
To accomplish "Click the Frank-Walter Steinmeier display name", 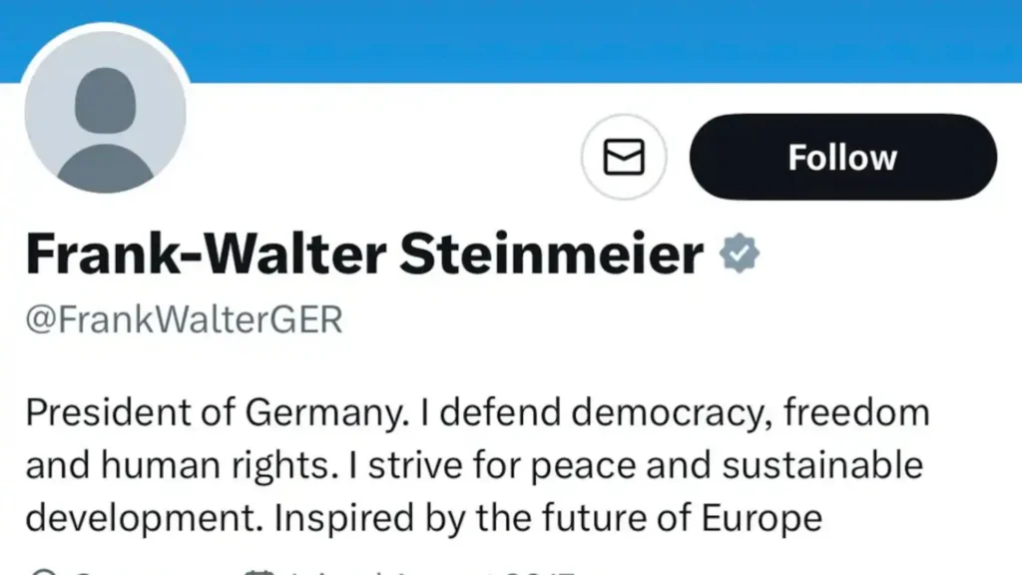I will click(x=364, y=254).
